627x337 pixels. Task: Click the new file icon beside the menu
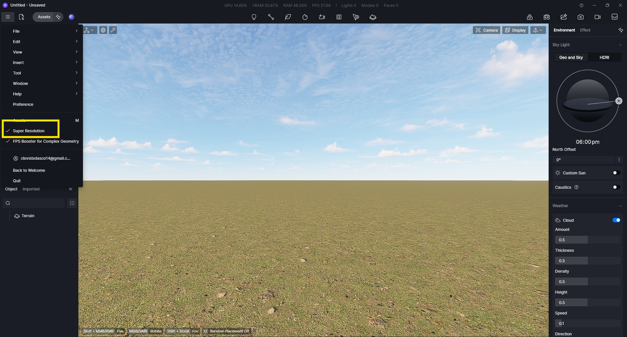(22, 17)
